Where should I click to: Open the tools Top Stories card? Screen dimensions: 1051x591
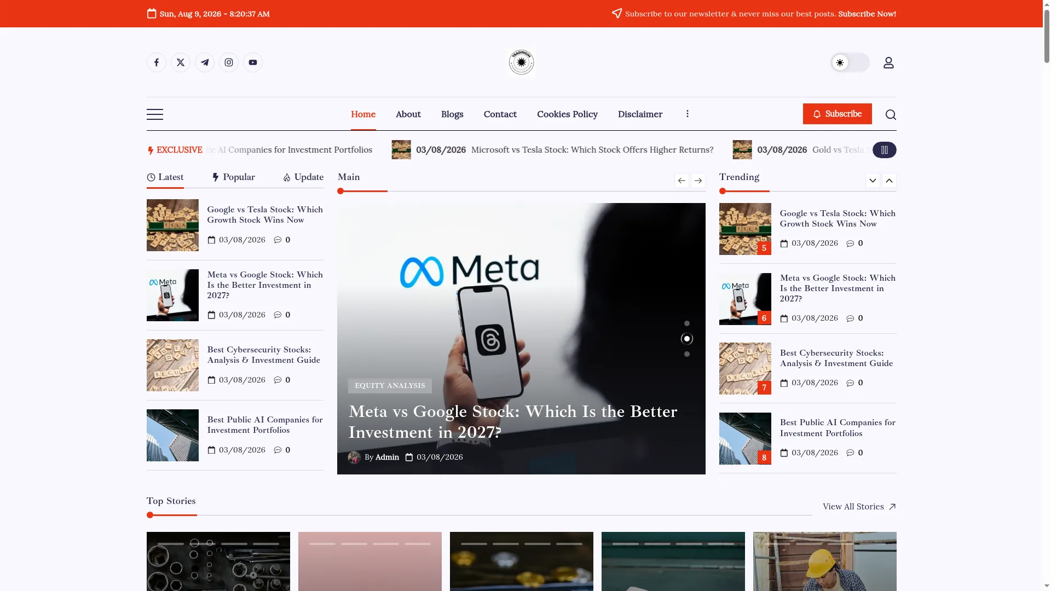tap(218, 561)
